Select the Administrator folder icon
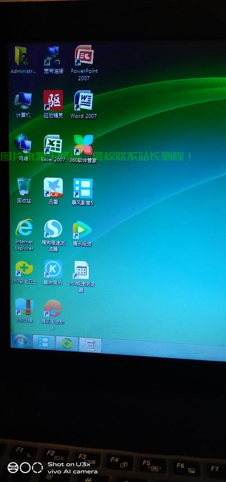 (23, 56)
